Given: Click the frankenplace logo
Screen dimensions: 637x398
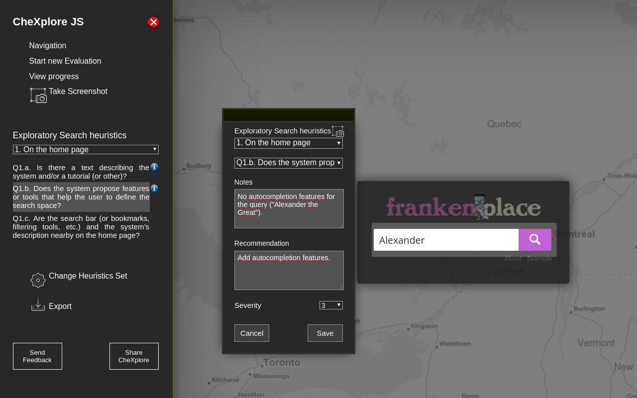Looking at the screenshot, I should pos(463,206).
